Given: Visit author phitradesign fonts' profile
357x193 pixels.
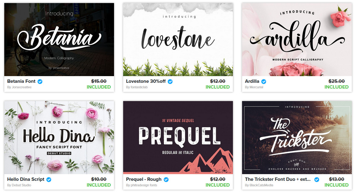Looking at the screenshot, I should pos(142,185).
